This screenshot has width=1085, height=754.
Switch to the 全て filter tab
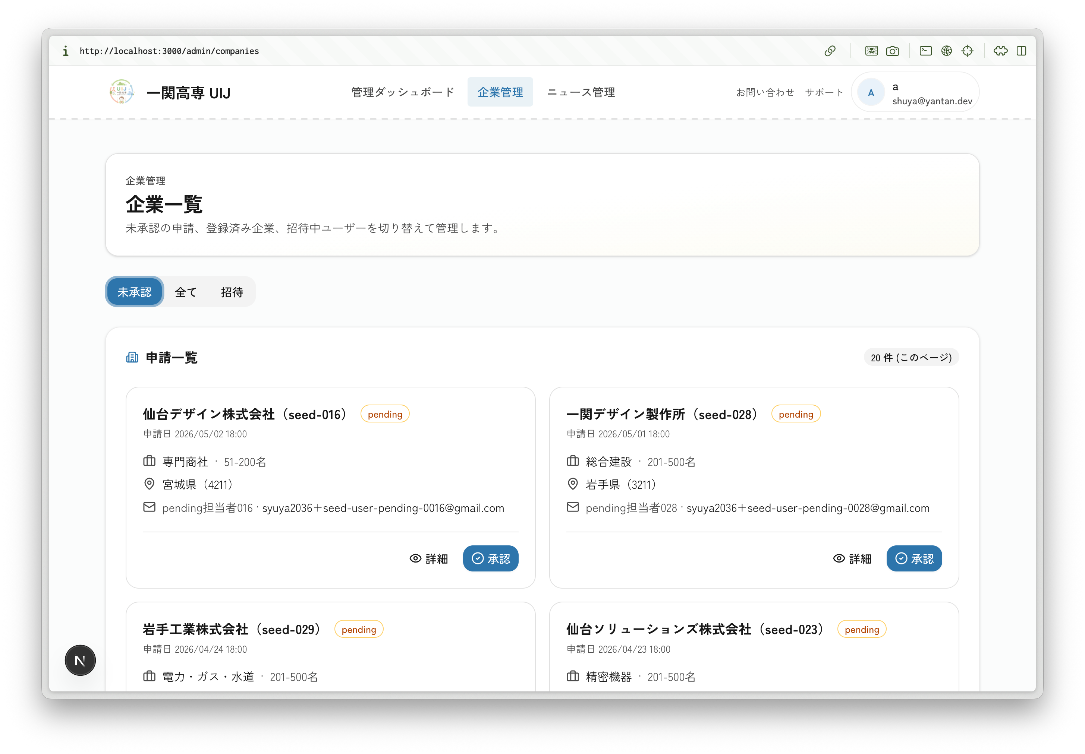pyautogui.click(x=186, y=292)
